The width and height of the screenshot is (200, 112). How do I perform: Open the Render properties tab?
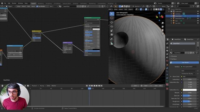pos(167,48)
